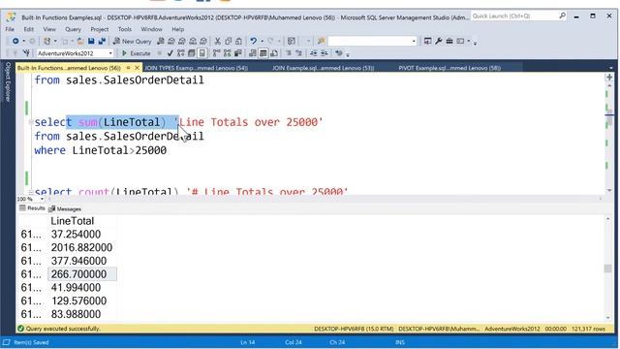This screenshot has width=620, height=349.
Task: Click the Paste icon
Action: 239,41
